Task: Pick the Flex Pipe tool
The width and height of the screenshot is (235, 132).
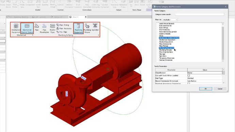Action: point(62,32)
